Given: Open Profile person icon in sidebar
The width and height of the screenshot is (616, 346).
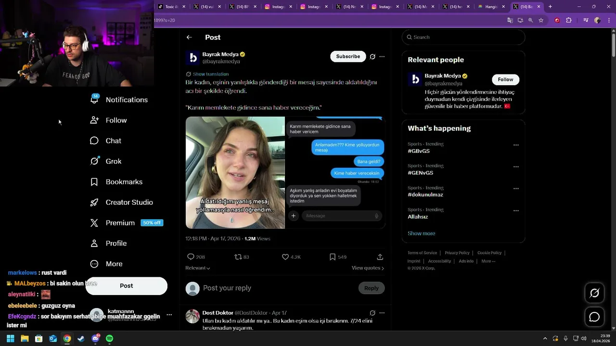Looking at the screenshot, I should (94, 243).
